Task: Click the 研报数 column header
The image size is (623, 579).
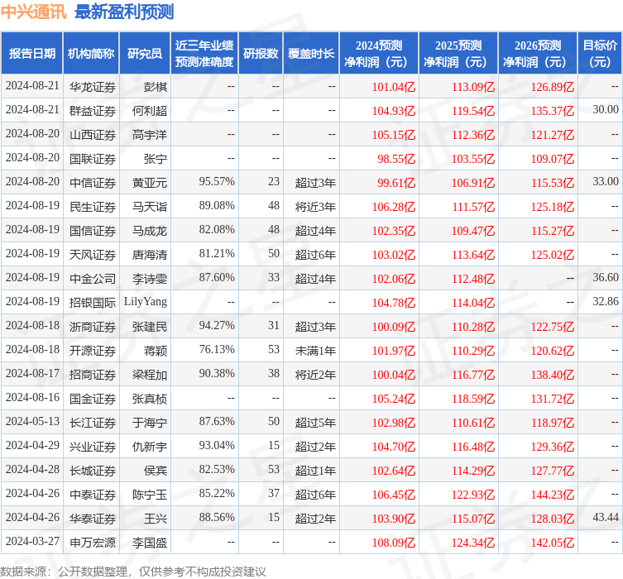Action: 261,53
